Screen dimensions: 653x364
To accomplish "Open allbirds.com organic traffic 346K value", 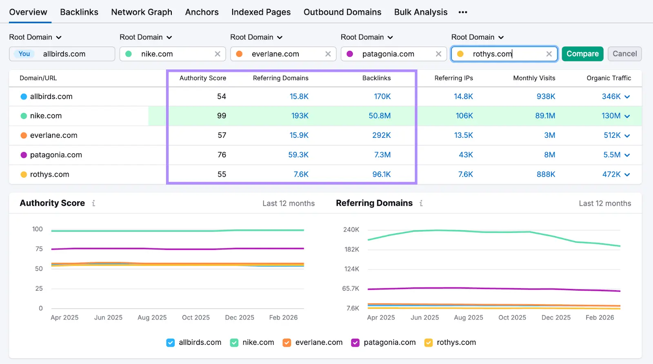I will point(611,97).
